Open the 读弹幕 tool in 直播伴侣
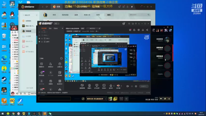 click(60, 73)
